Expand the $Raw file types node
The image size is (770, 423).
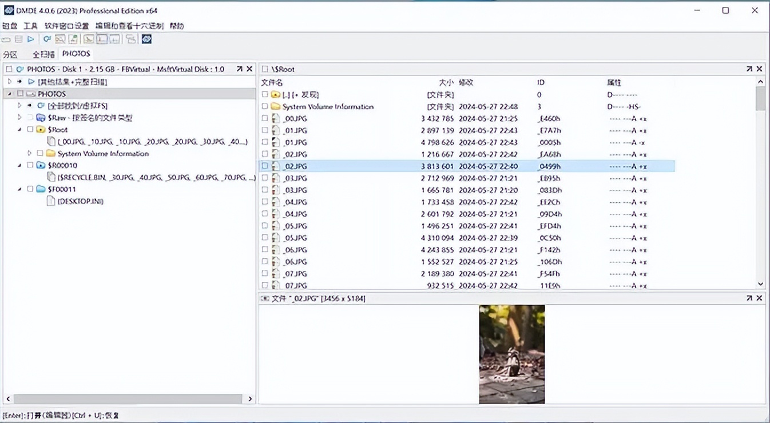point(19,118)
